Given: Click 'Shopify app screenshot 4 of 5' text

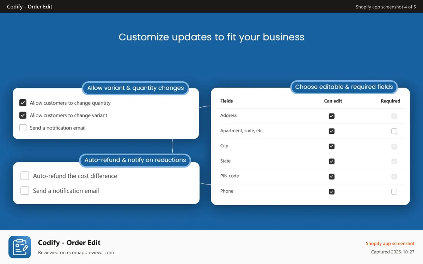Looking at the screenshot, I should (x=386, y=7).
